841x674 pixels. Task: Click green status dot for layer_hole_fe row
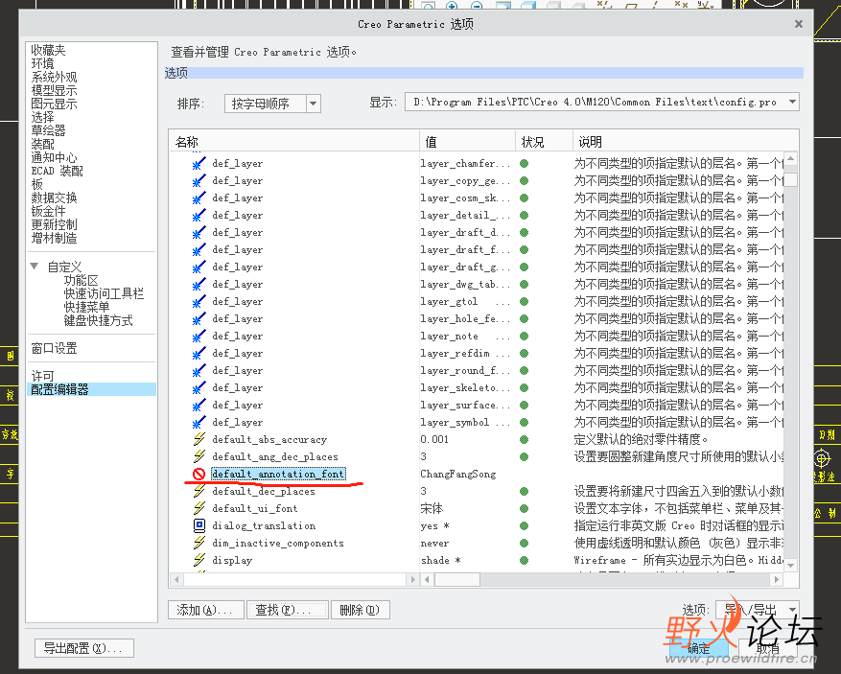point(524,319)
